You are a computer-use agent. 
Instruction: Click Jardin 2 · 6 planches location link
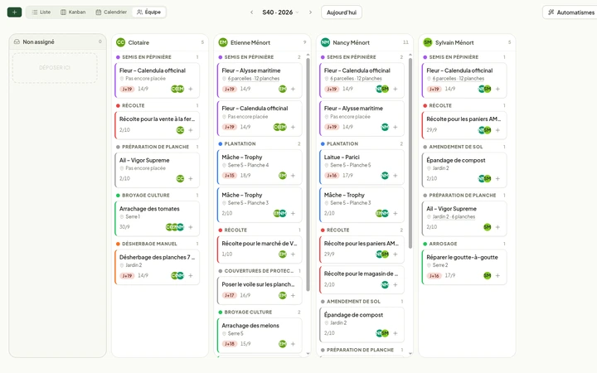coord(454,216)
